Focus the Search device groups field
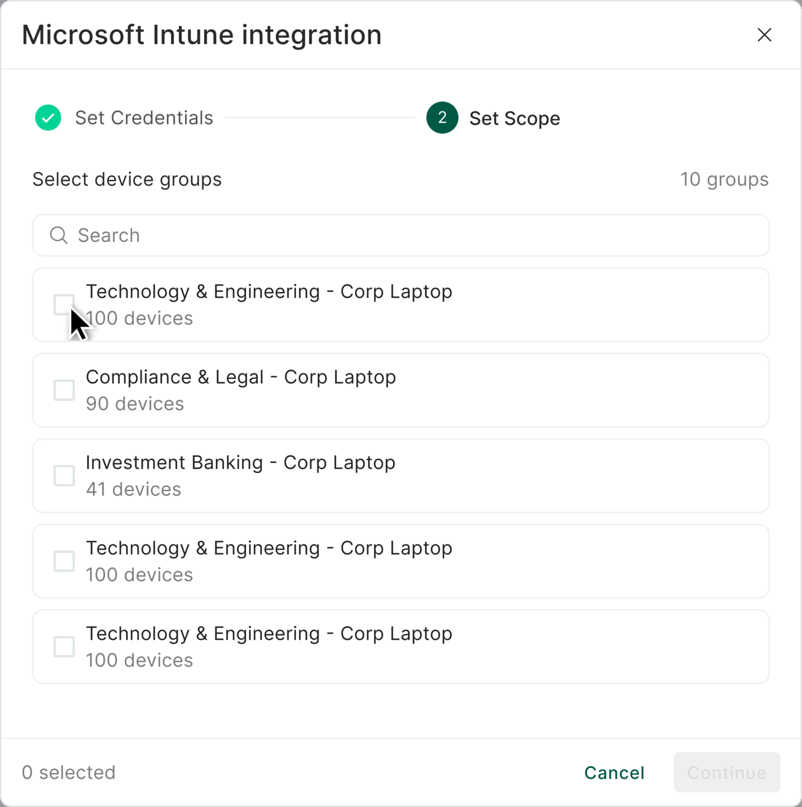Image resolution: width=802 pixels, height=807 pixels. pos(400,235)
